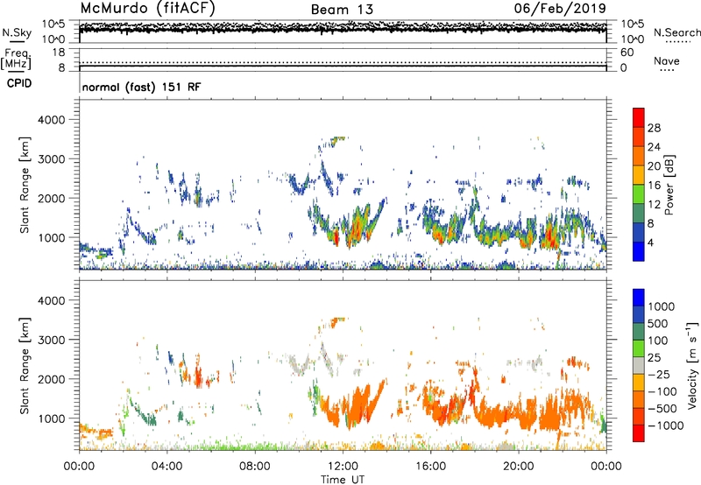Click the -25 tick on Velocity colorbar
This screenshot has height=485, width=701.
tap(659, 374)
